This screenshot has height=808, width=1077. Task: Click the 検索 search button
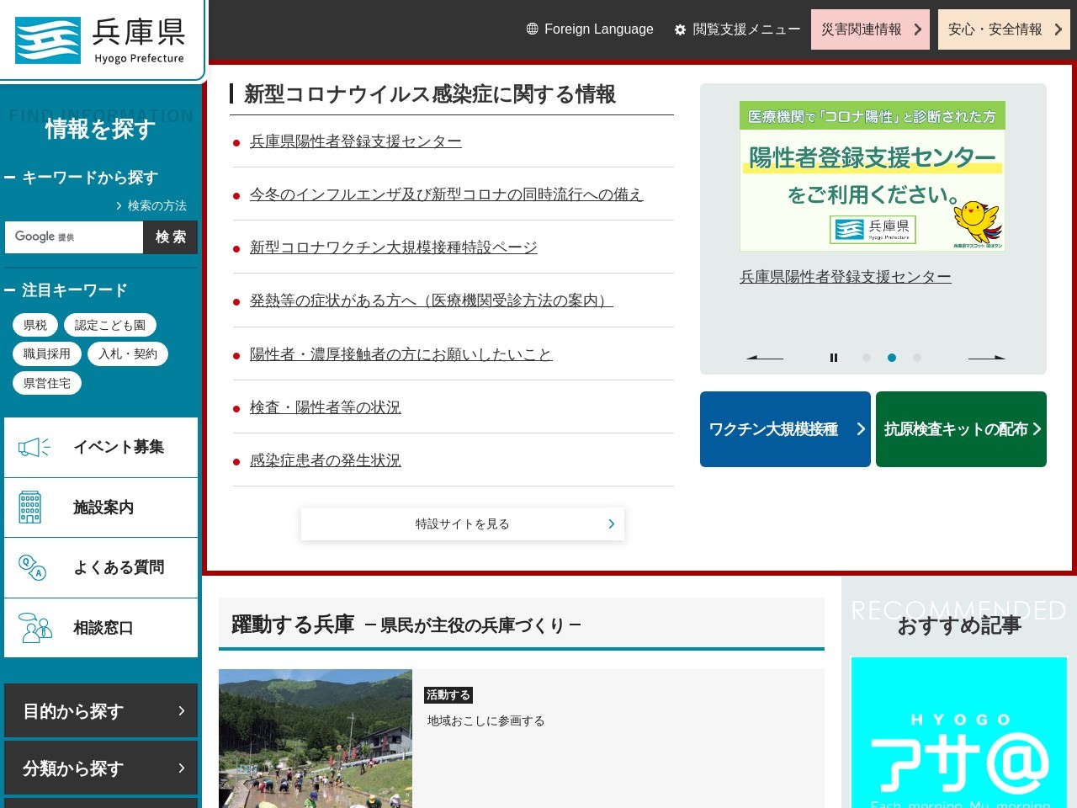point(171,237)
